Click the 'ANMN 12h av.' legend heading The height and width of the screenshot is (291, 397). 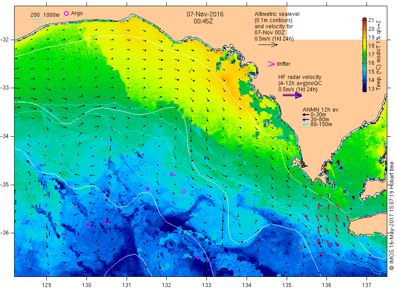coord(321,110)
